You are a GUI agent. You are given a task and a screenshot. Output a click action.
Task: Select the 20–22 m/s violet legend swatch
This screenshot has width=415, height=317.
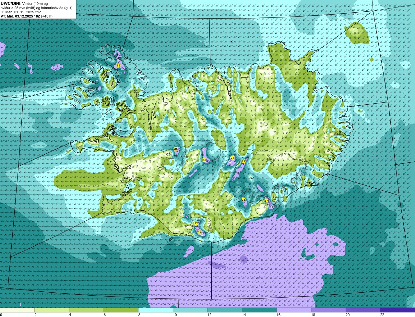tap(363, 310)
